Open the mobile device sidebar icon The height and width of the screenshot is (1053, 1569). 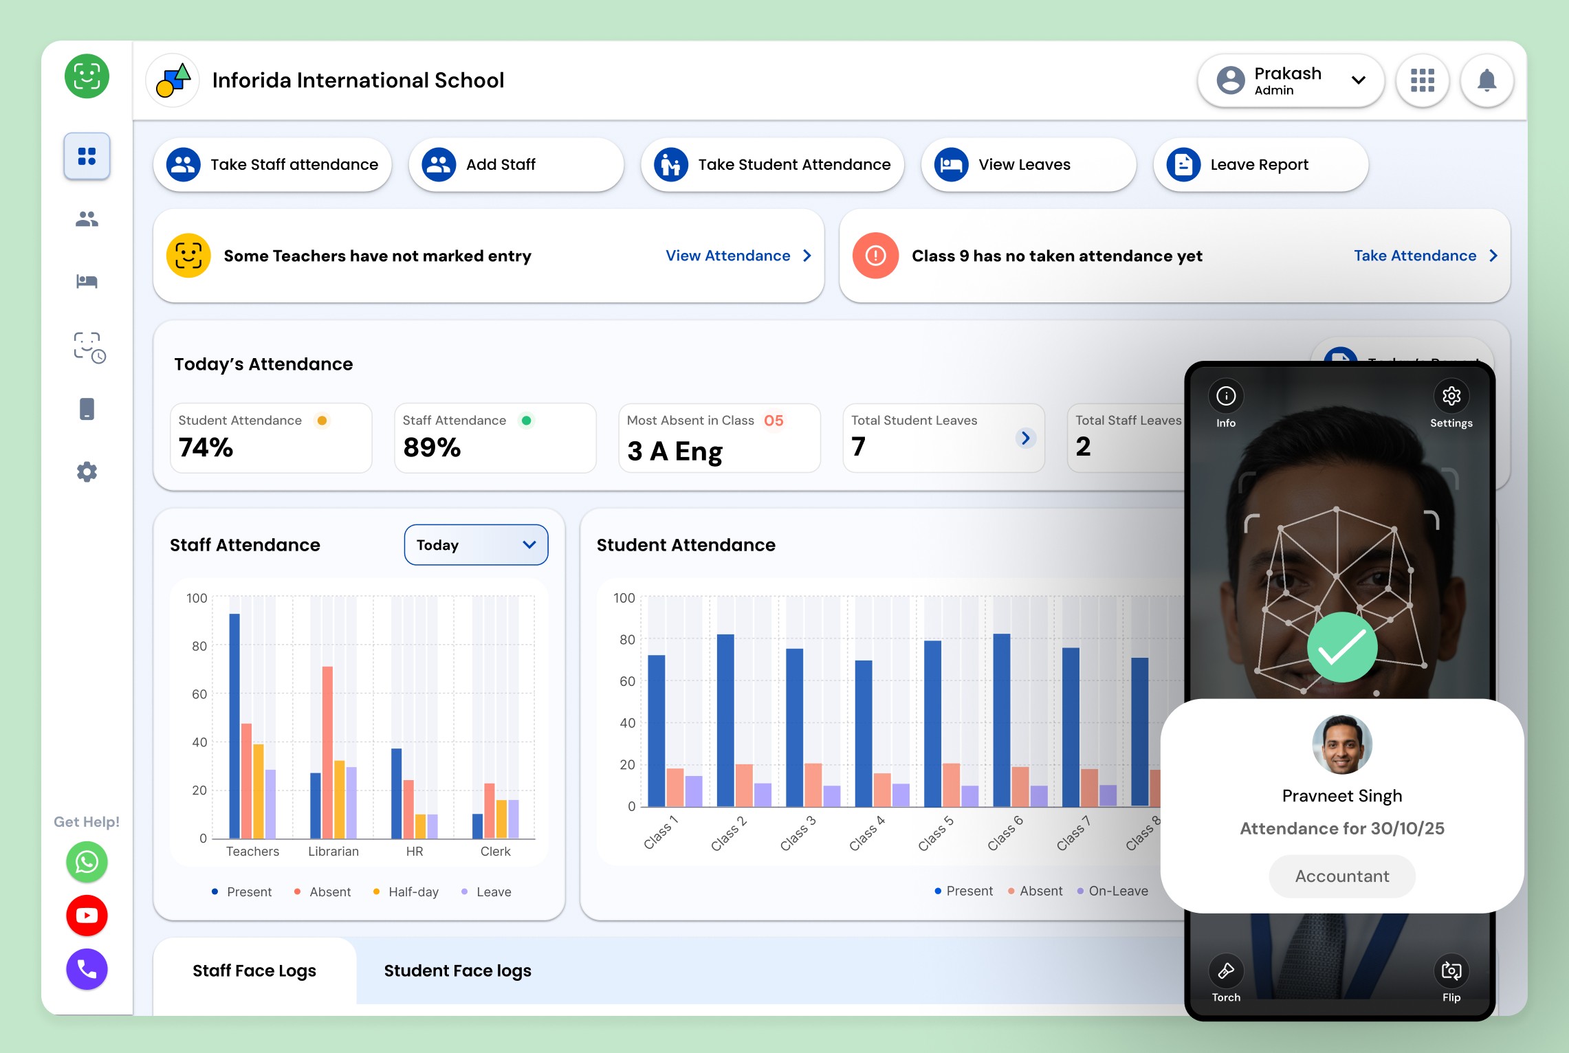click(x=87, y=409)
